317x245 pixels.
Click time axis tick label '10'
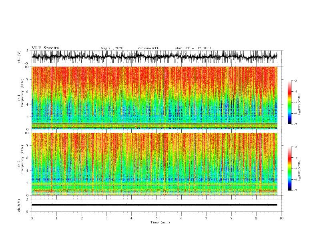tap(281, 218)
